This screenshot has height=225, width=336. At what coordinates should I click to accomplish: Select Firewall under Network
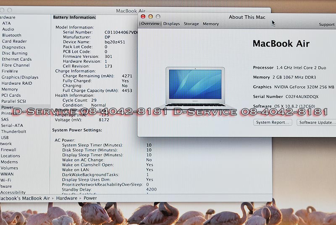(8, 150)
